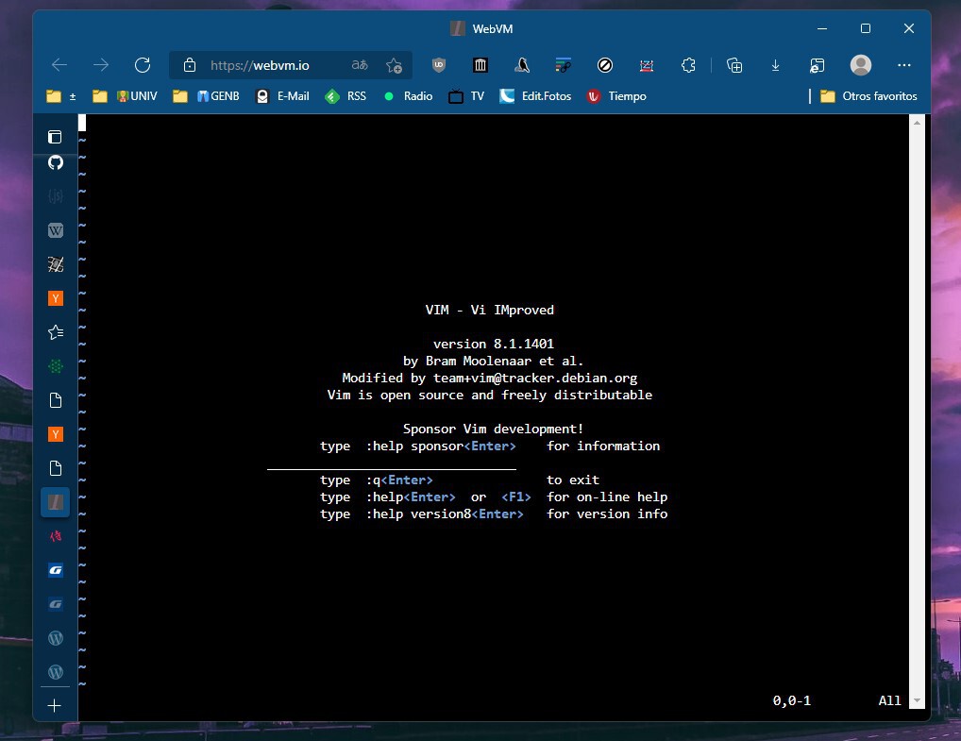Screen dimensions: 961x741
Task: Toggle the vertical tabs pane
Action: tap(56, 136)
